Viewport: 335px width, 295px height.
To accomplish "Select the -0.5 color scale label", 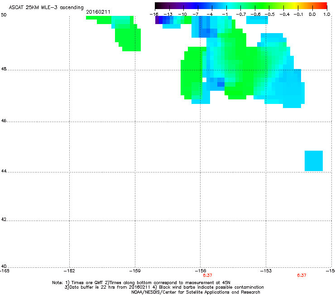I will pyautogui.click(x=270, y=15).
